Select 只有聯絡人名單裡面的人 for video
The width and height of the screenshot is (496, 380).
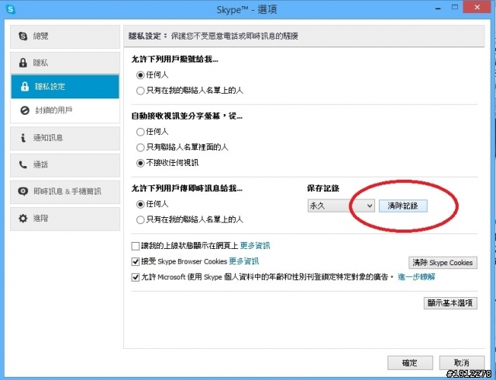[140, 147]
